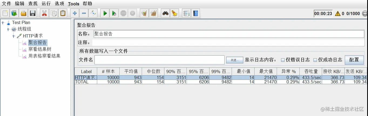Click the 00:00:23 elapsed time display
Screen dimensions: 368x116
click(x=323, y=13)
